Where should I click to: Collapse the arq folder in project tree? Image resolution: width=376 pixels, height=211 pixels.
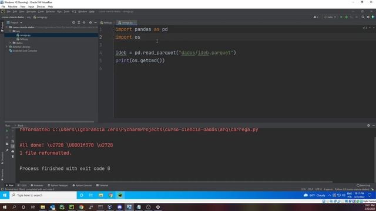11,31
